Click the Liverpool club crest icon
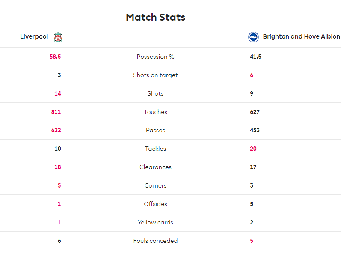This screenshot has height=257, width=341. [x=58, y=37]
